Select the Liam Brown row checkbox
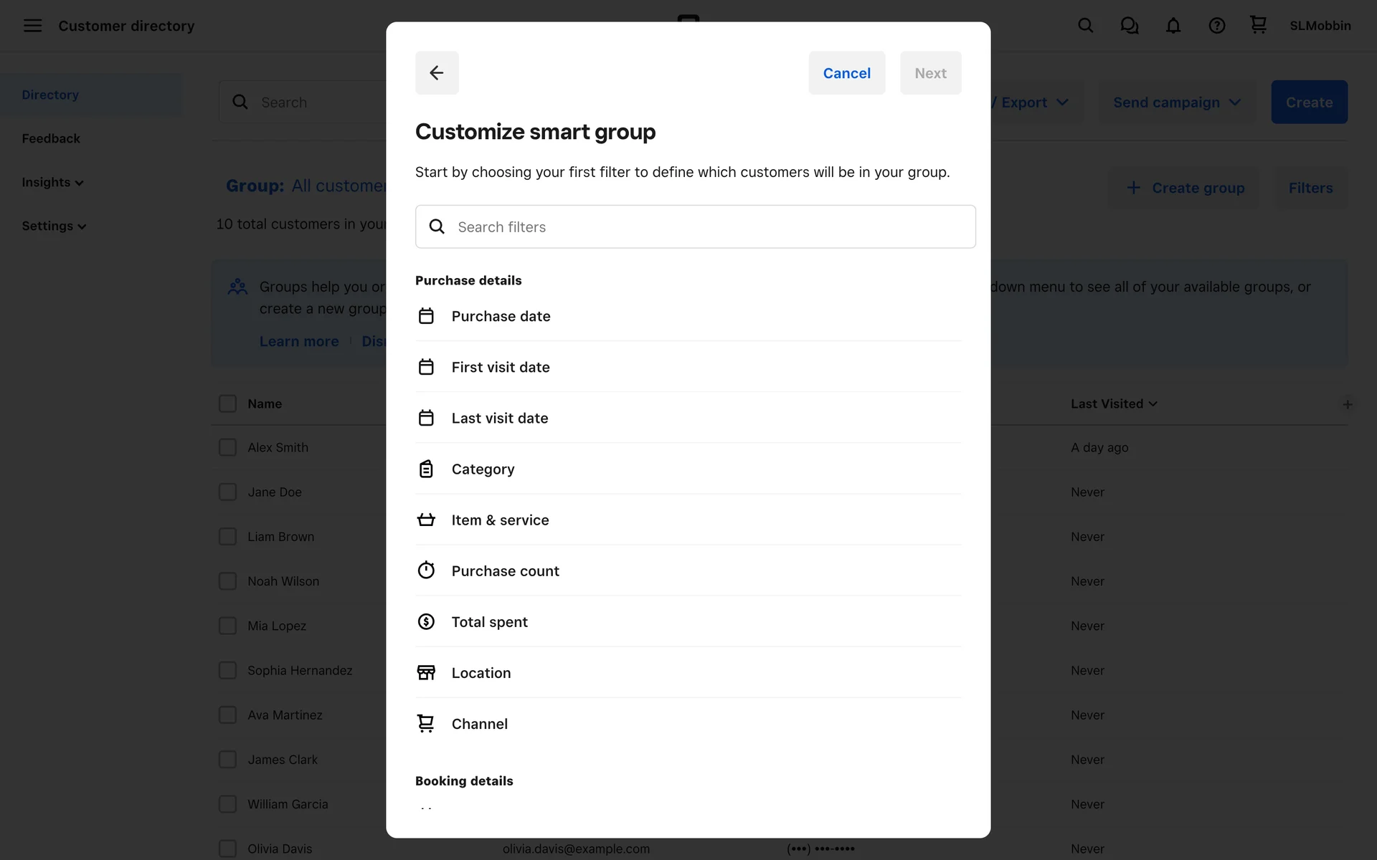This screenshot has width=1377, height=860. 227,537
